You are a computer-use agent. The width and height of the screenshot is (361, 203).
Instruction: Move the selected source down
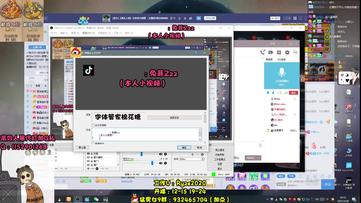[x=107, y=169]
